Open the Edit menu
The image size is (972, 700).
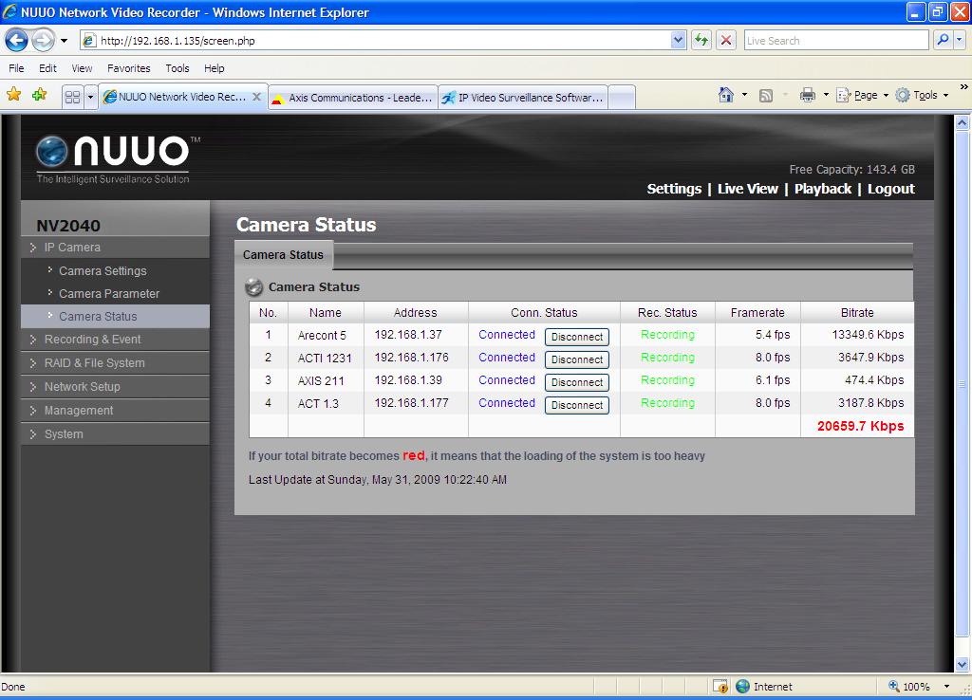point(47,68)
